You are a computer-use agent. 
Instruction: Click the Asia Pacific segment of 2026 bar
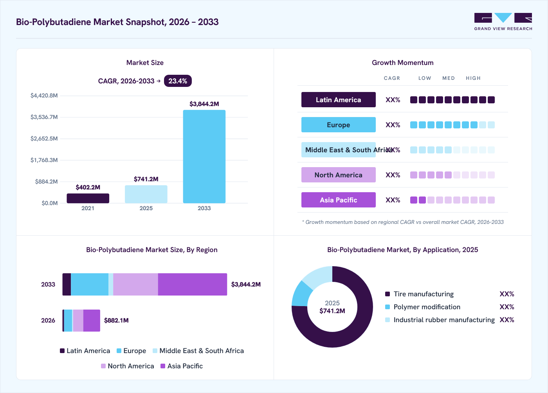tap(92, 321)
